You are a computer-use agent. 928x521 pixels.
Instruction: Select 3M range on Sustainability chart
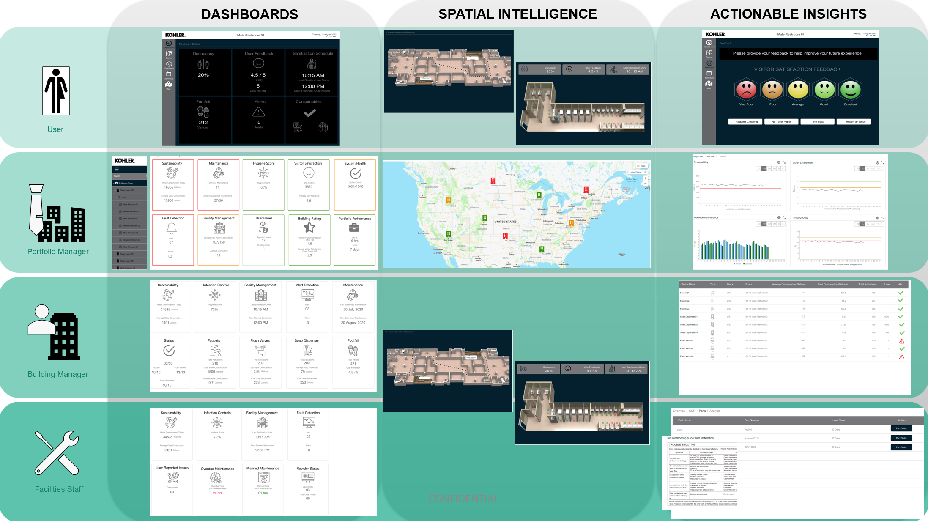[769, 168]
